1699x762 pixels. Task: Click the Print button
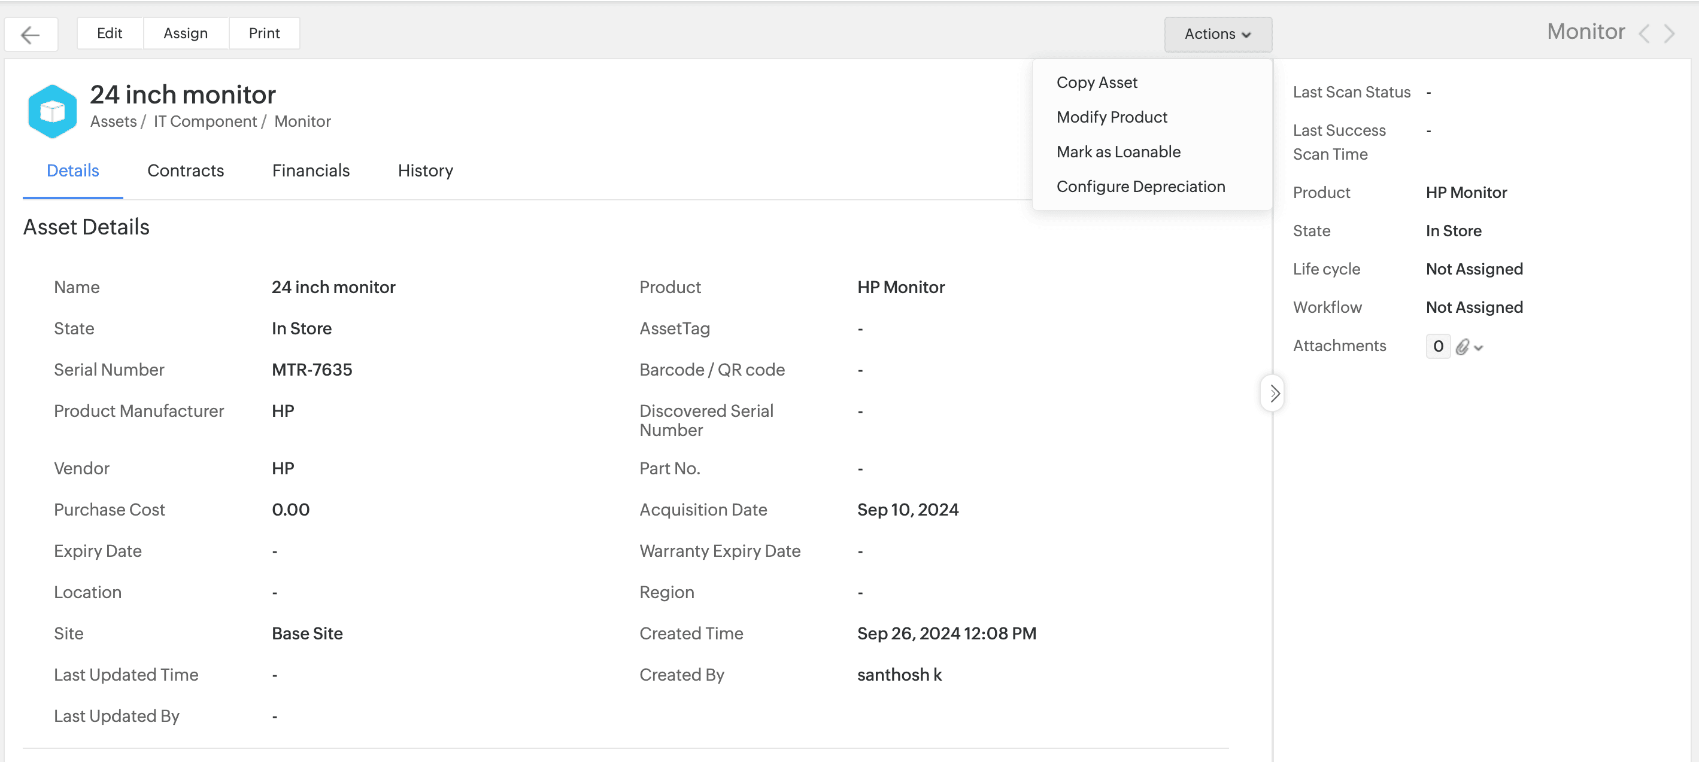click(x=264, y=33)
